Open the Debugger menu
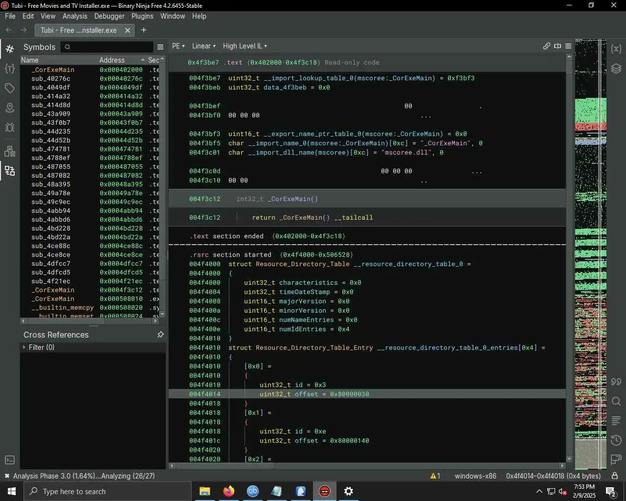Viewport: 626px width, 501px height. tap(110, 16)
